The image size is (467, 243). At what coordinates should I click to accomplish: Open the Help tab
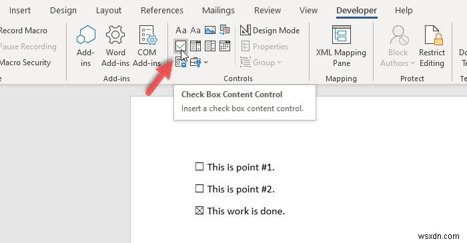tap(404, 11)
